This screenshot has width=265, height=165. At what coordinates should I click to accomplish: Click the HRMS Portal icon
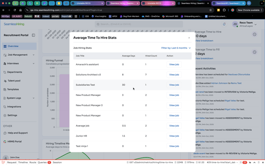5,142
